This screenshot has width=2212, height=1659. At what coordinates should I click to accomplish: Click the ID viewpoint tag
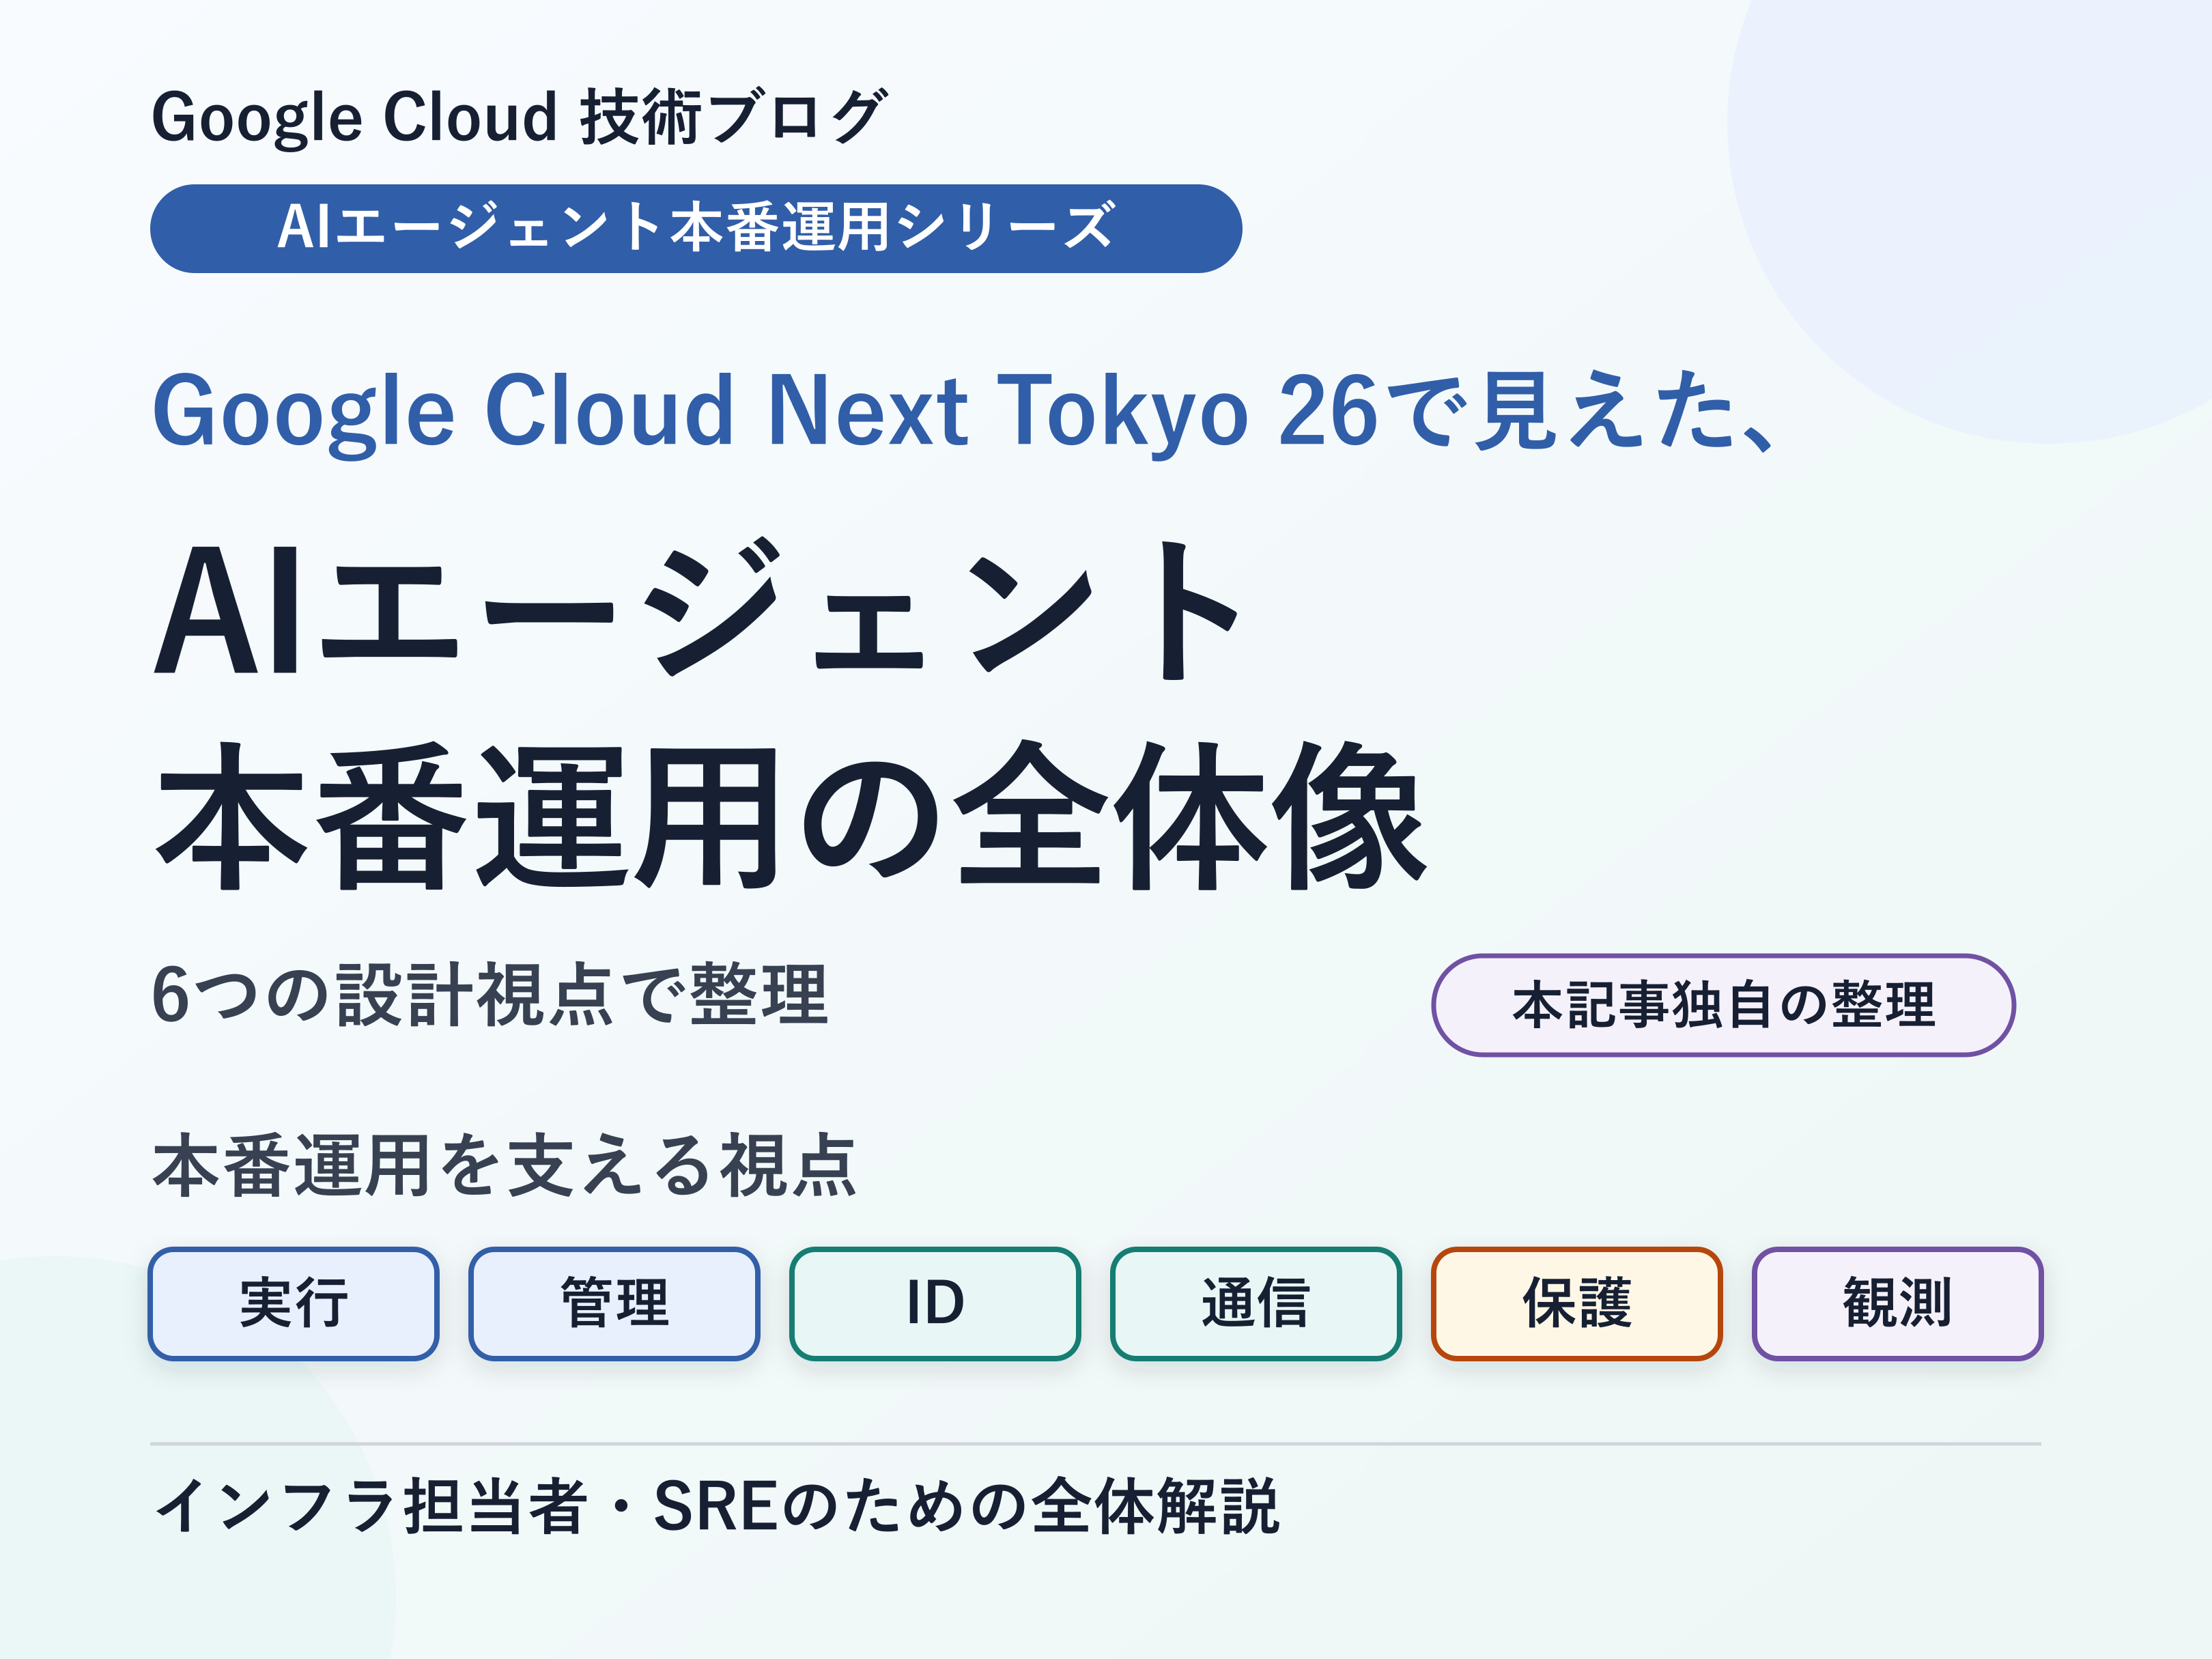point(935,1303)
